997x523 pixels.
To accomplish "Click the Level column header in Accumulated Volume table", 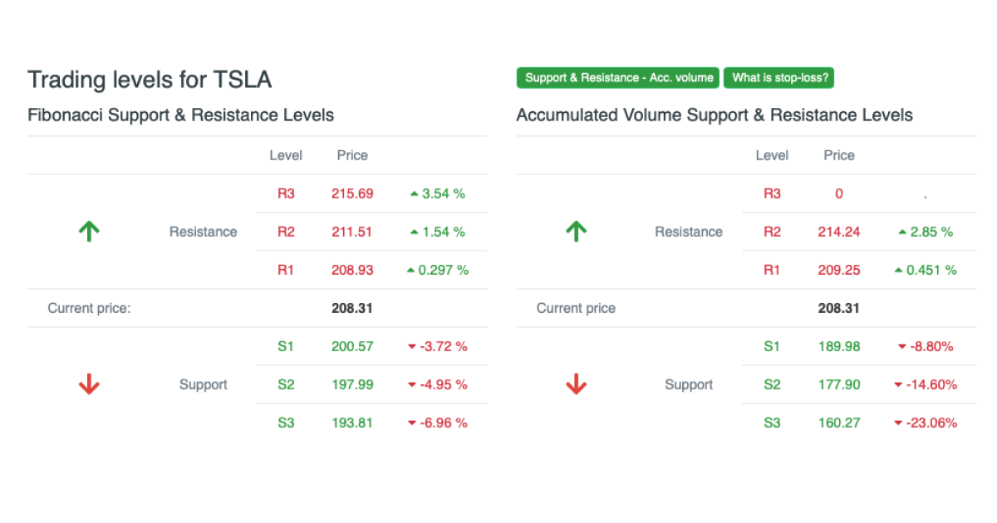I will pos(772,155).
